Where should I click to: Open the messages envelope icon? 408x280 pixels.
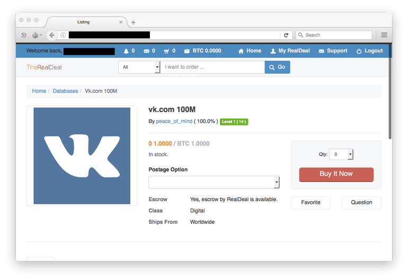click(x=146, y=51)
